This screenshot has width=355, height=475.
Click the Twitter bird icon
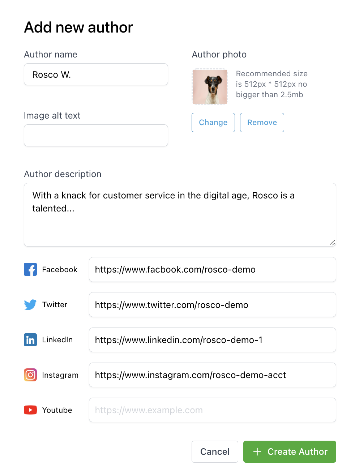point(30,304)
